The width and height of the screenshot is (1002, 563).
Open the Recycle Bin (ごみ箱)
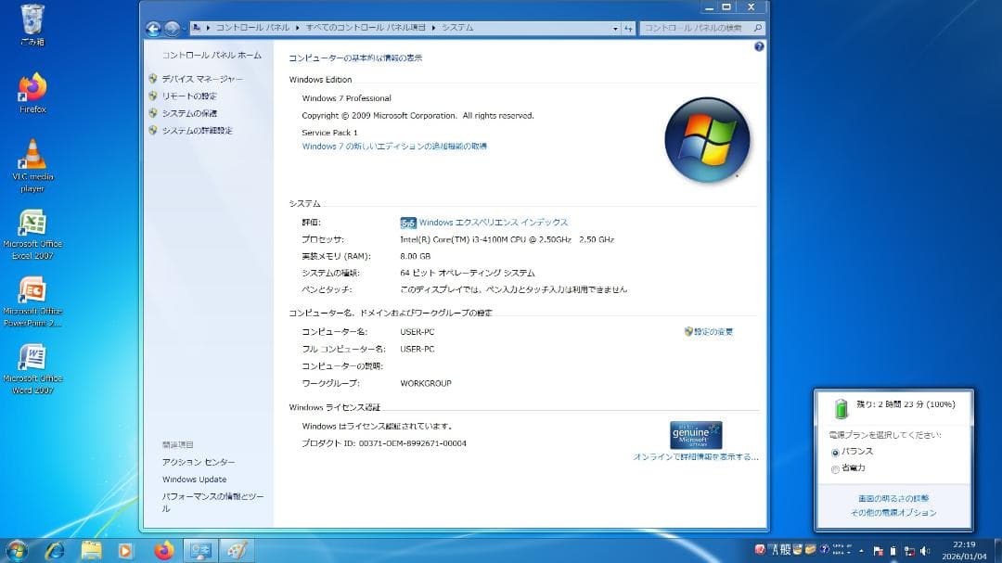point(31,19)
